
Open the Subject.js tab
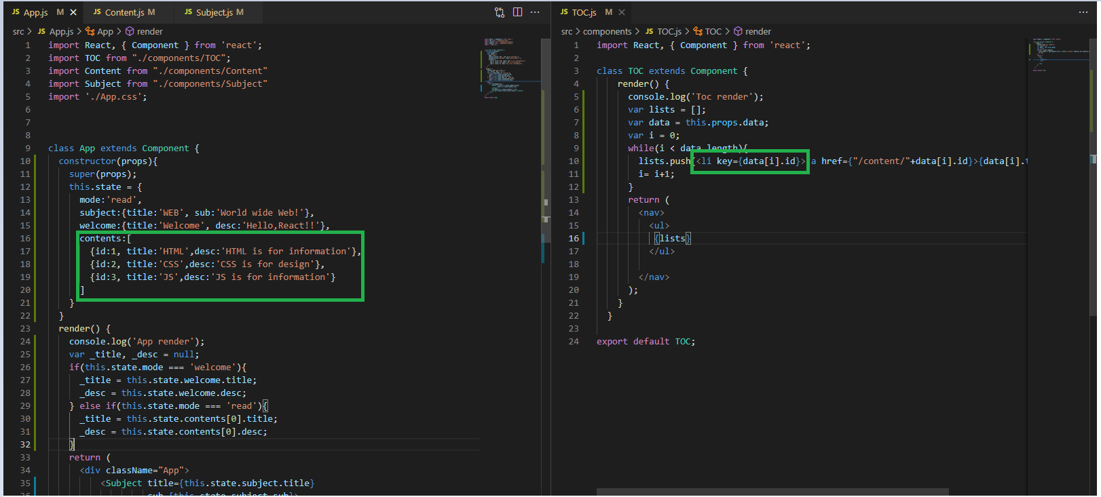[x=214, y=12]
